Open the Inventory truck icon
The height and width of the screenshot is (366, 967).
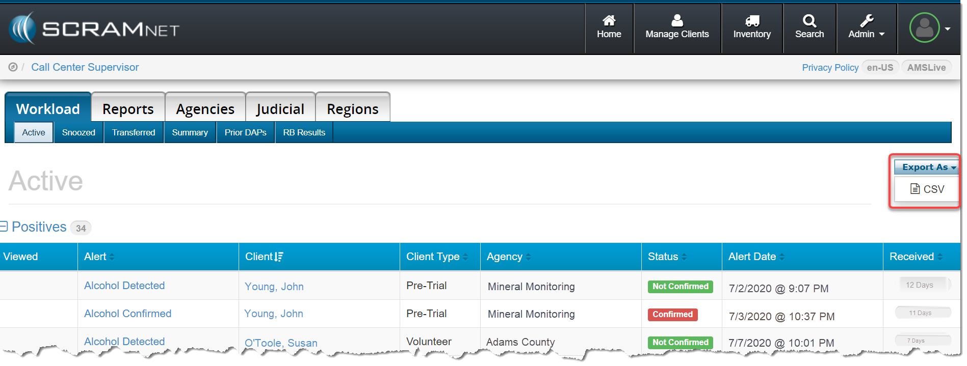751,21
